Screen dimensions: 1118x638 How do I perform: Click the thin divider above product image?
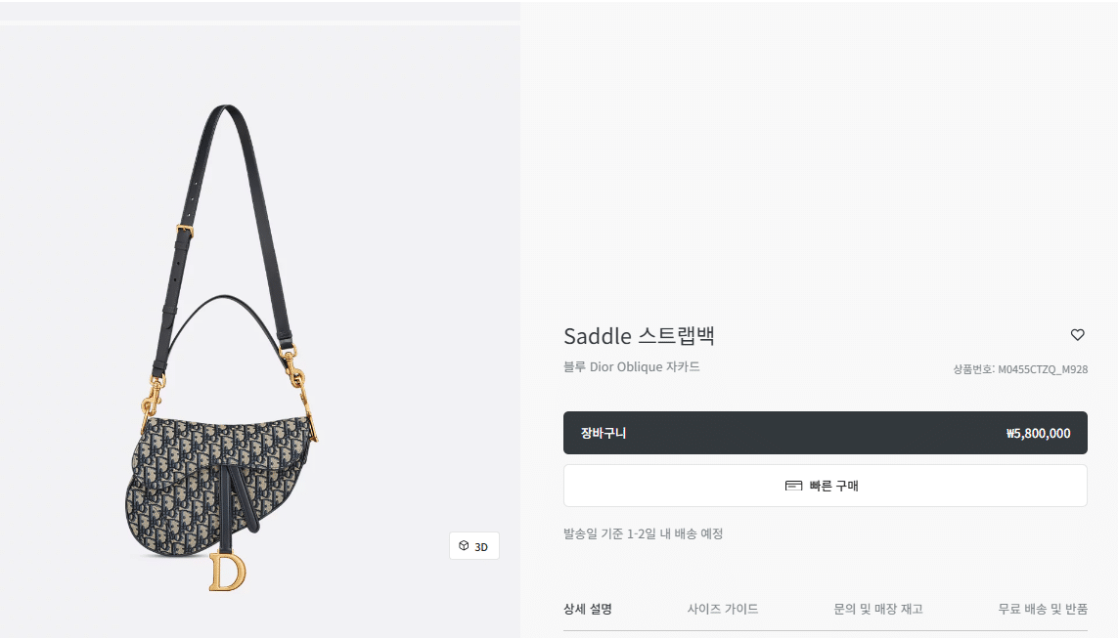[259, 23]
